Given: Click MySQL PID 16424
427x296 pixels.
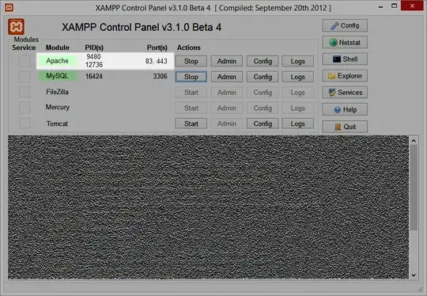Looking at the screenshot, I should pos(94,76).
